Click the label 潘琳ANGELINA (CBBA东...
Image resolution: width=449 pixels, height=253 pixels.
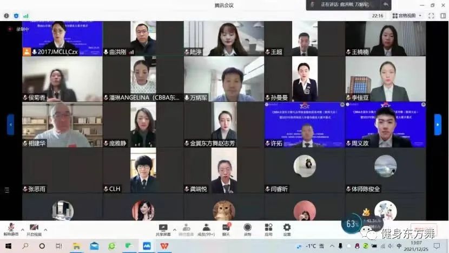click(144, 98)
